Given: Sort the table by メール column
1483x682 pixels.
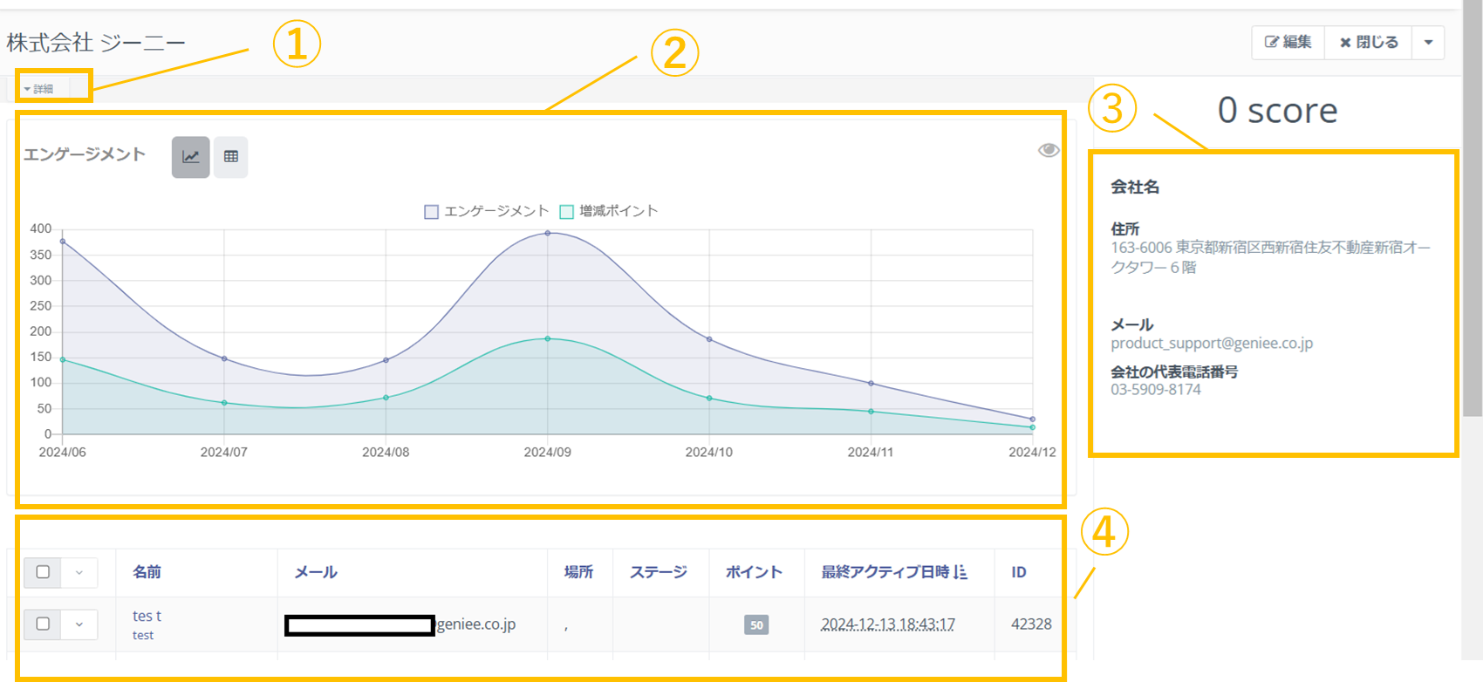Looking at the screenshot, I should click(316, 572).
